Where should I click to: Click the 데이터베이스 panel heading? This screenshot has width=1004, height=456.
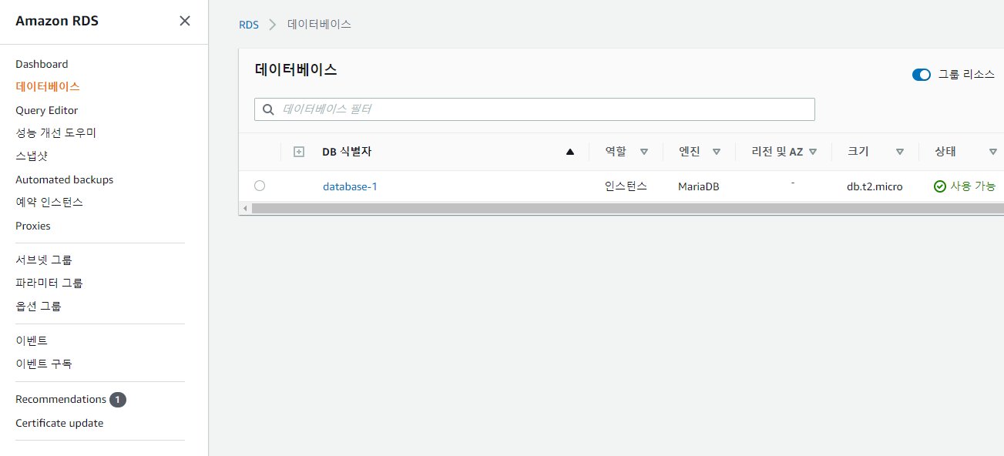click(x=296, y=69)
